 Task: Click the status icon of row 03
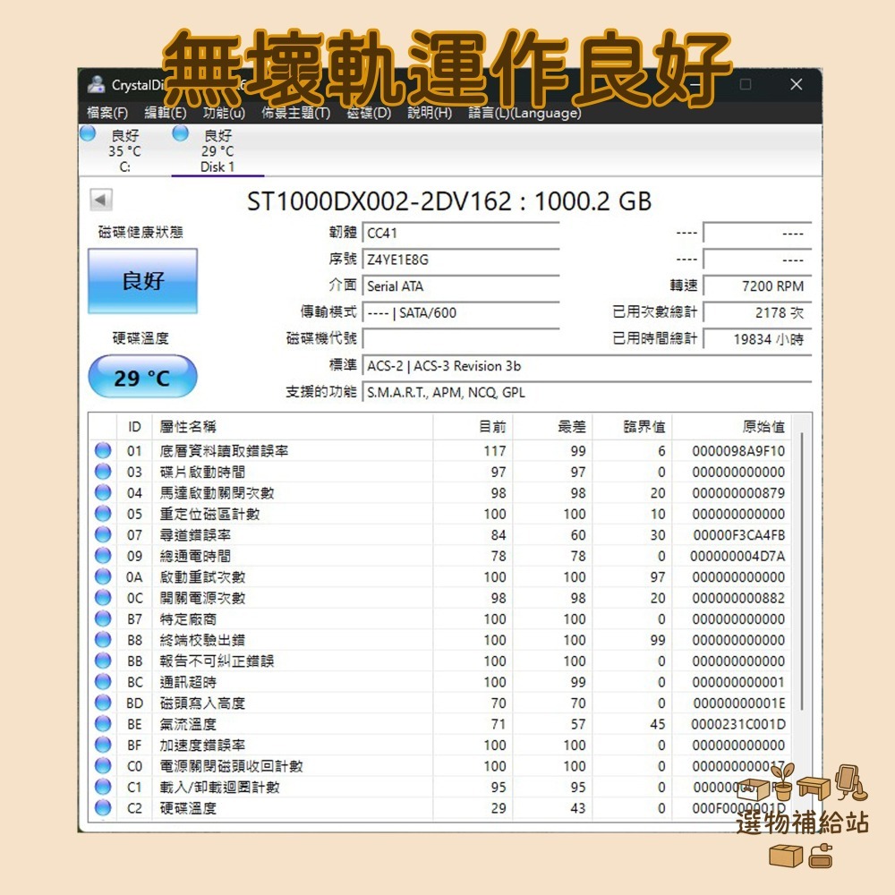click(103, 472)
